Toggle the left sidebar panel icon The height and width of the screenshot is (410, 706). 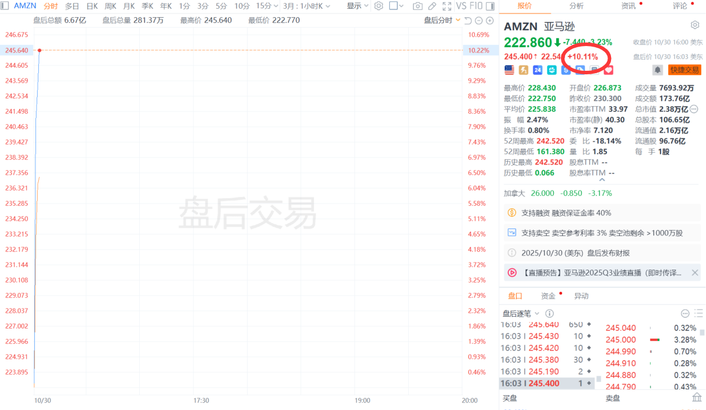[5, 6]
